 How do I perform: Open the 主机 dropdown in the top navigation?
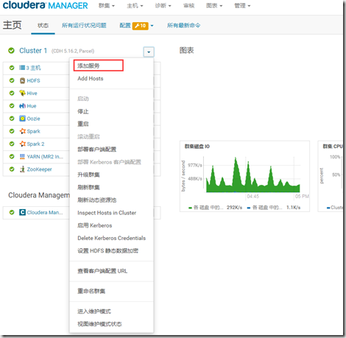click(x=135, y=6)
